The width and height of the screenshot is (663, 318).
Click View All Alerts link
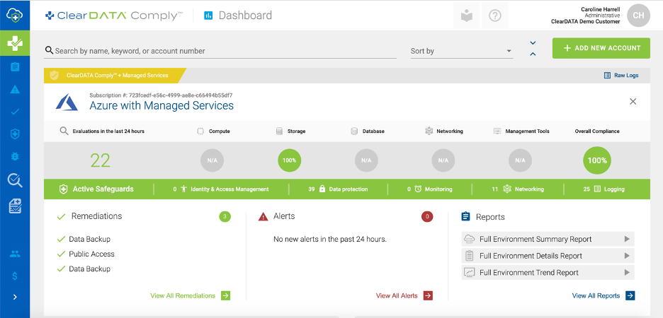coord(397,295)
